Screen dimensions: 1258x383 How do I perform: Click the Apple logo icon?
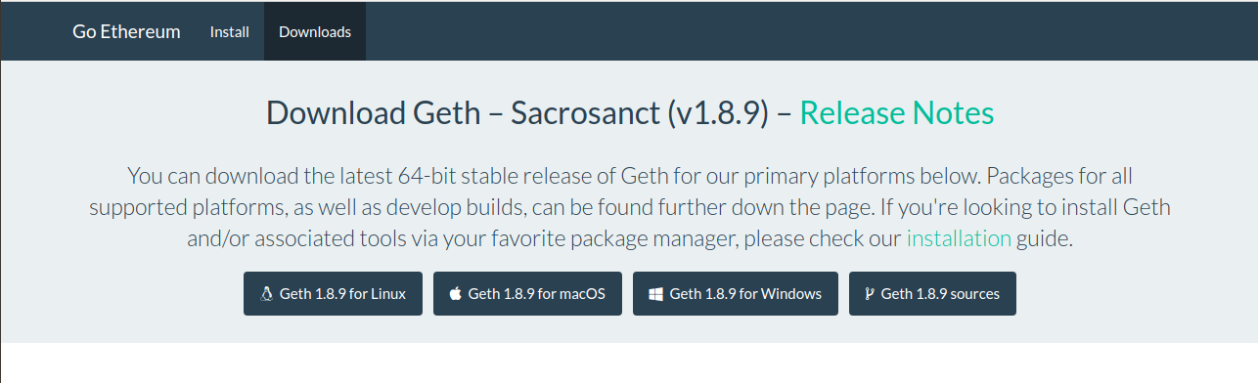455,293
